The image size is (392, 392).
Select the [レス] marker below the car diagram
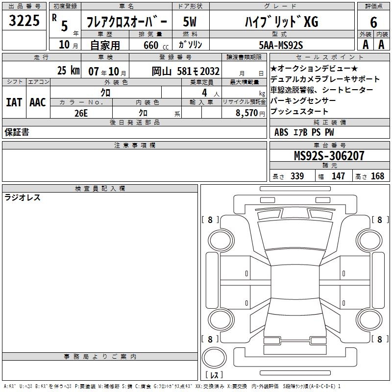[x=214, y=376]
